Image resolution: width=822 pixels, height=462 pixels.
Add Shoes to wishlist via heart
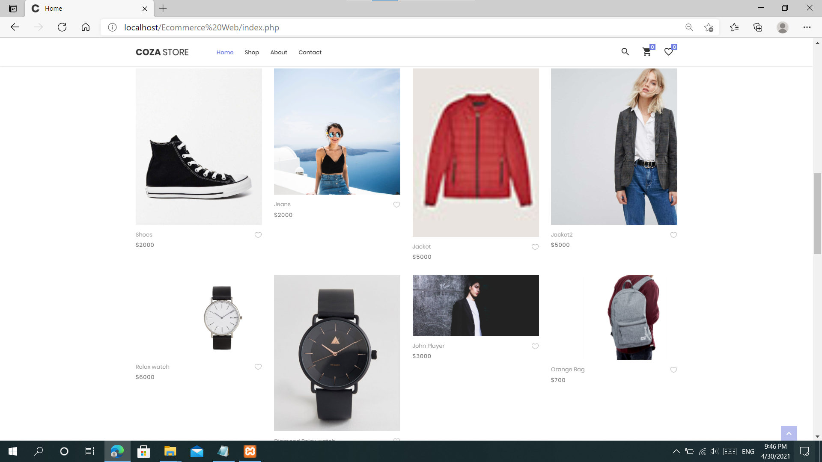pos(258,235)
